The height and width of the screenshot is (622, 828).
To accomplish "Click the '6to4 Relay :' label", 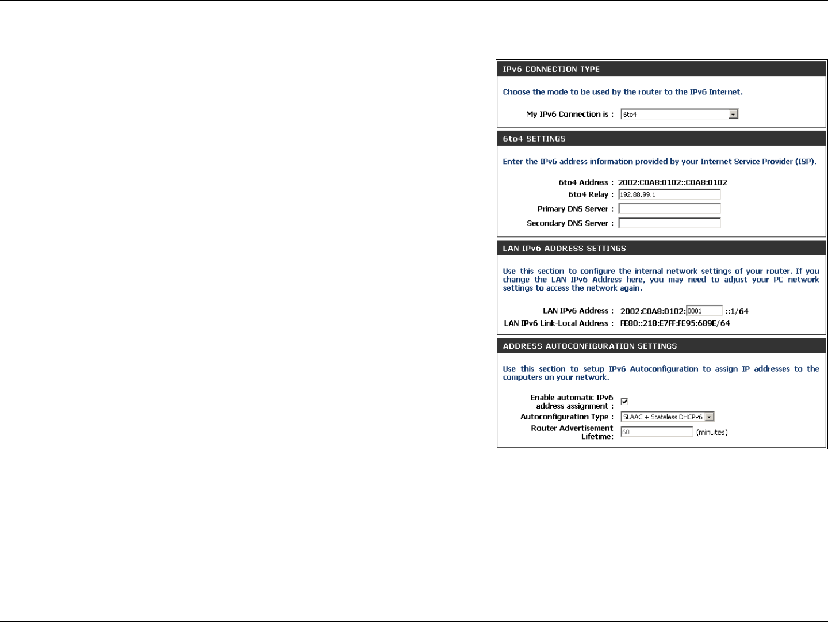I will [591, 194].
